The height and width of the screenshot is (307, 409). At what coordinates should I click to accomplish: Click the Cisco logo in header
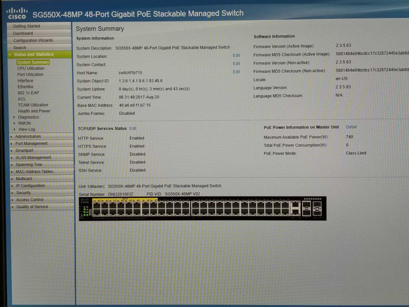pos(17,14)
